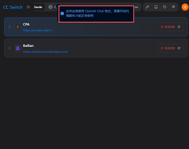Open the book icon in the toolbar
Viewport: 189px width, 149px height.
(156, 7)
